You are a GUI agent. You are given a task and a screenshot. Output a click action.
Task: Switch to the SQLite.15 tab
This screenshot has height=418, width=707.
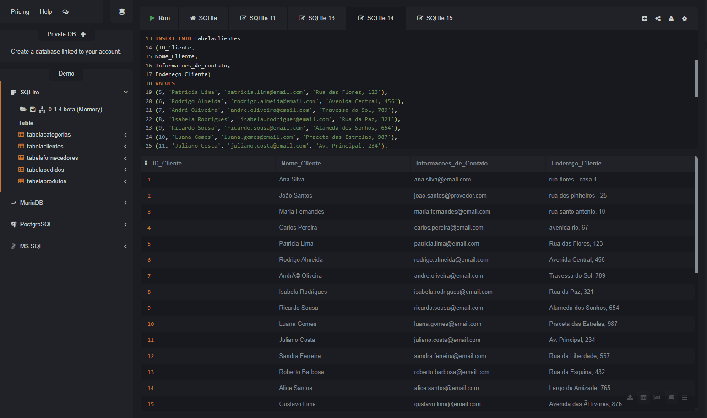tap(435, 18)
